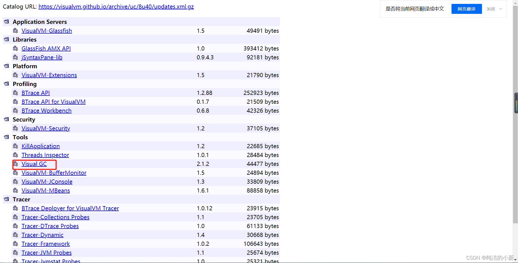Click the plugin icon beside BTrace Deployer for VisualVM Tracer
The height and width of the screenshot is (263, 518).
(16, 208)
